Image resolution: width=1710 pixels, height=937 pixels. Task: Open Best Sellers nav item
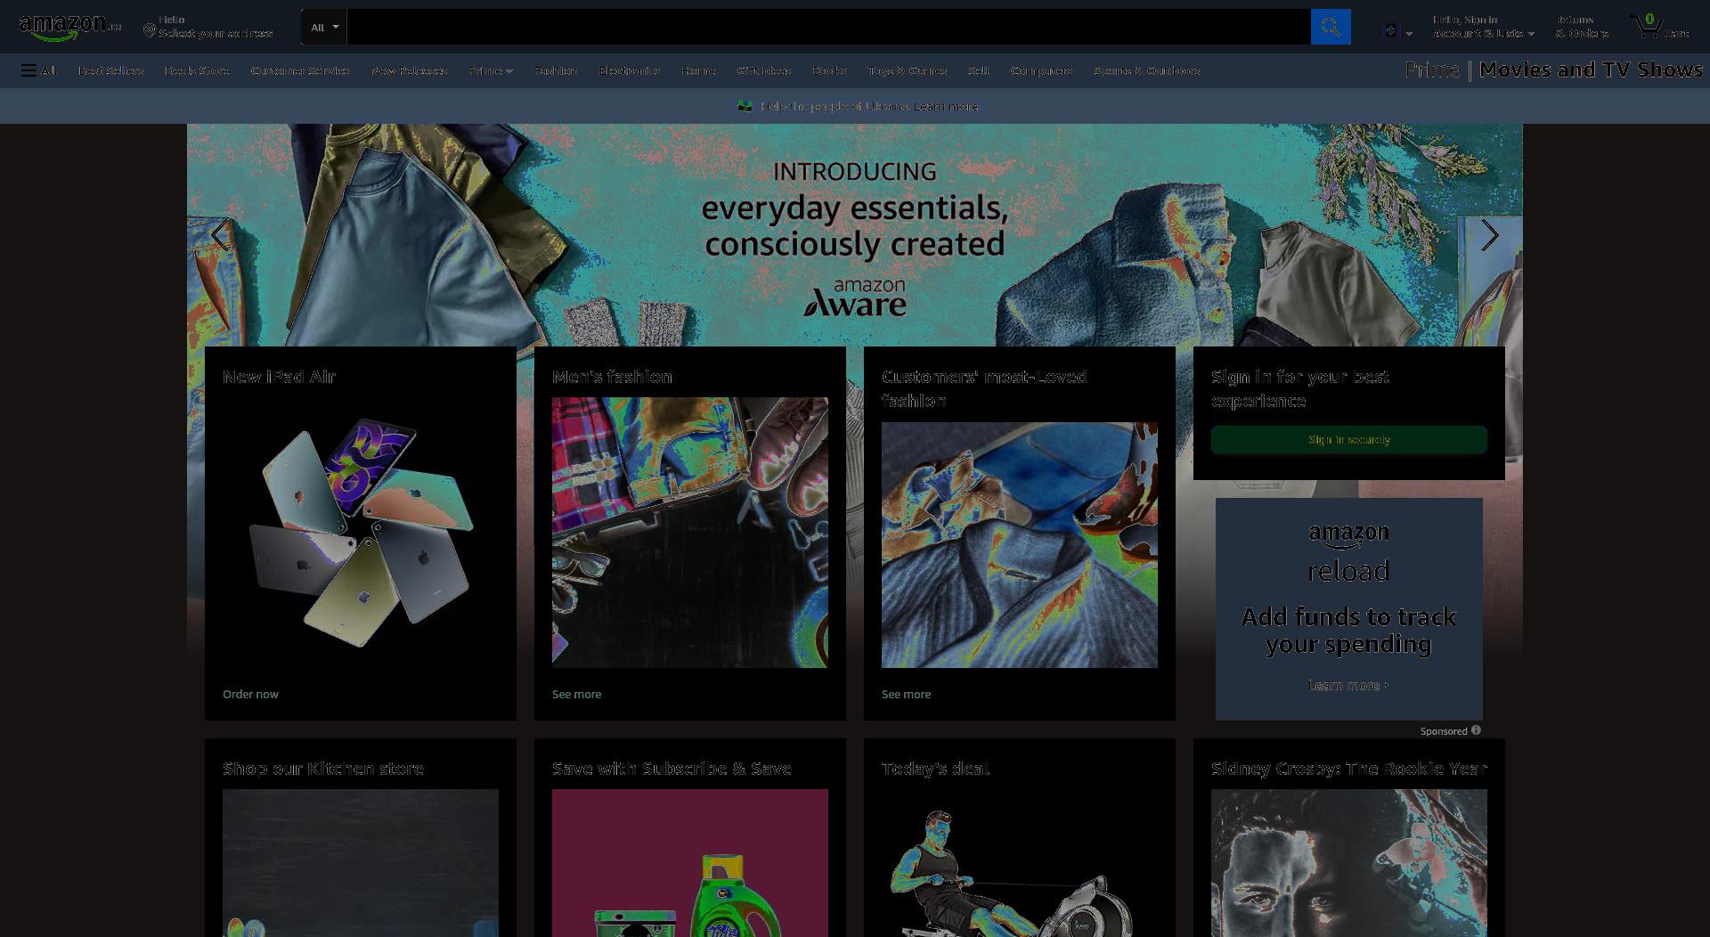[110, 70]
